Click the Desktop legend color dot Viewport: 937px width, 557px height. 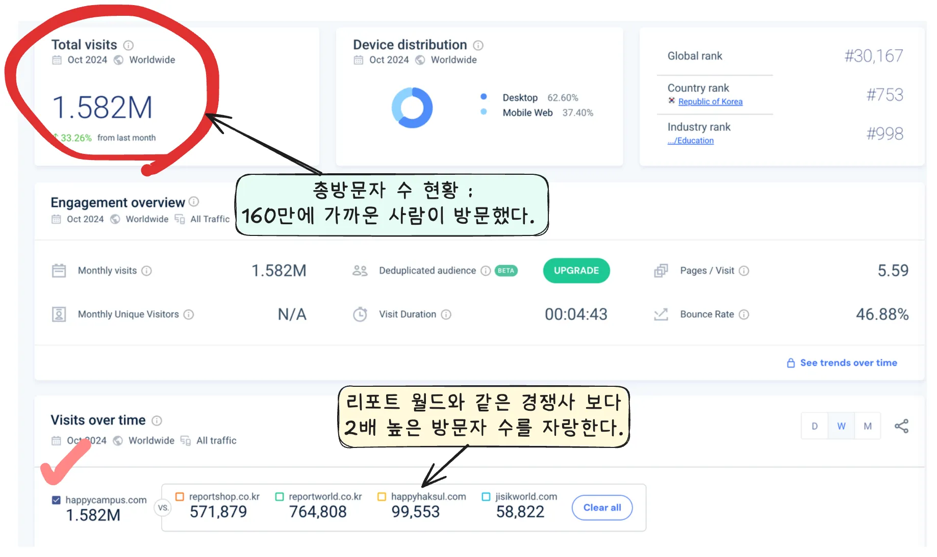(483, 97)
